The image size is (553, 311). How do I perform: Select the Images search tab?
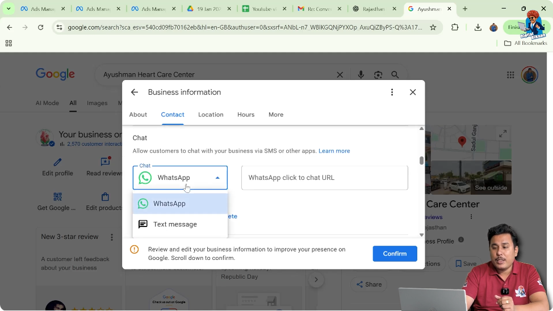coord(97,103)
